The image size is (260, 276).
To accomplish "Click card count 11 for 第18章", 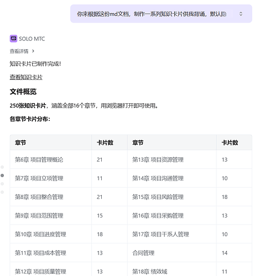I will (225, 272).
